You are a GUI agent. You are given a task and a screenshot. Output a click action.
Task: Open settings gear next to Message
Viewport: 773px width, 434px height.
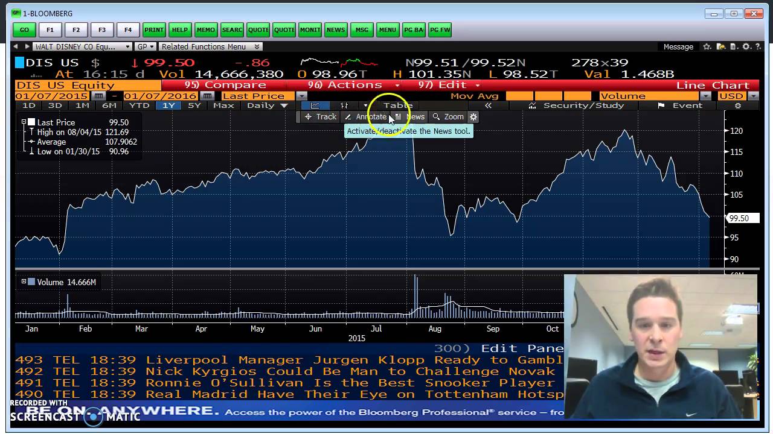coord(746,46)
